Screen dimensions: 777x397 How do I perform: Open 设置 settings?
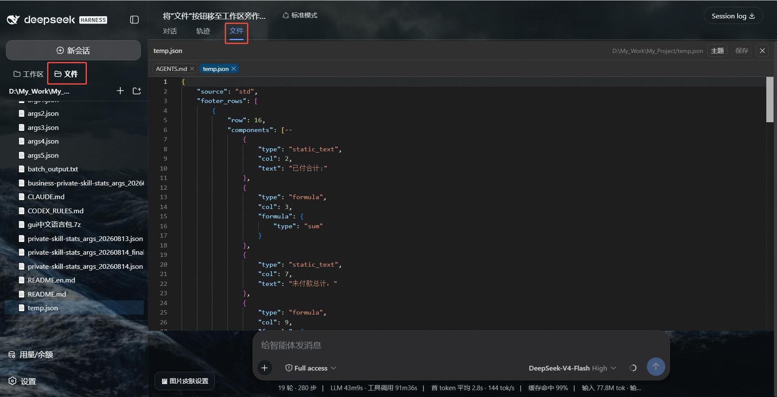pos(22,381)
